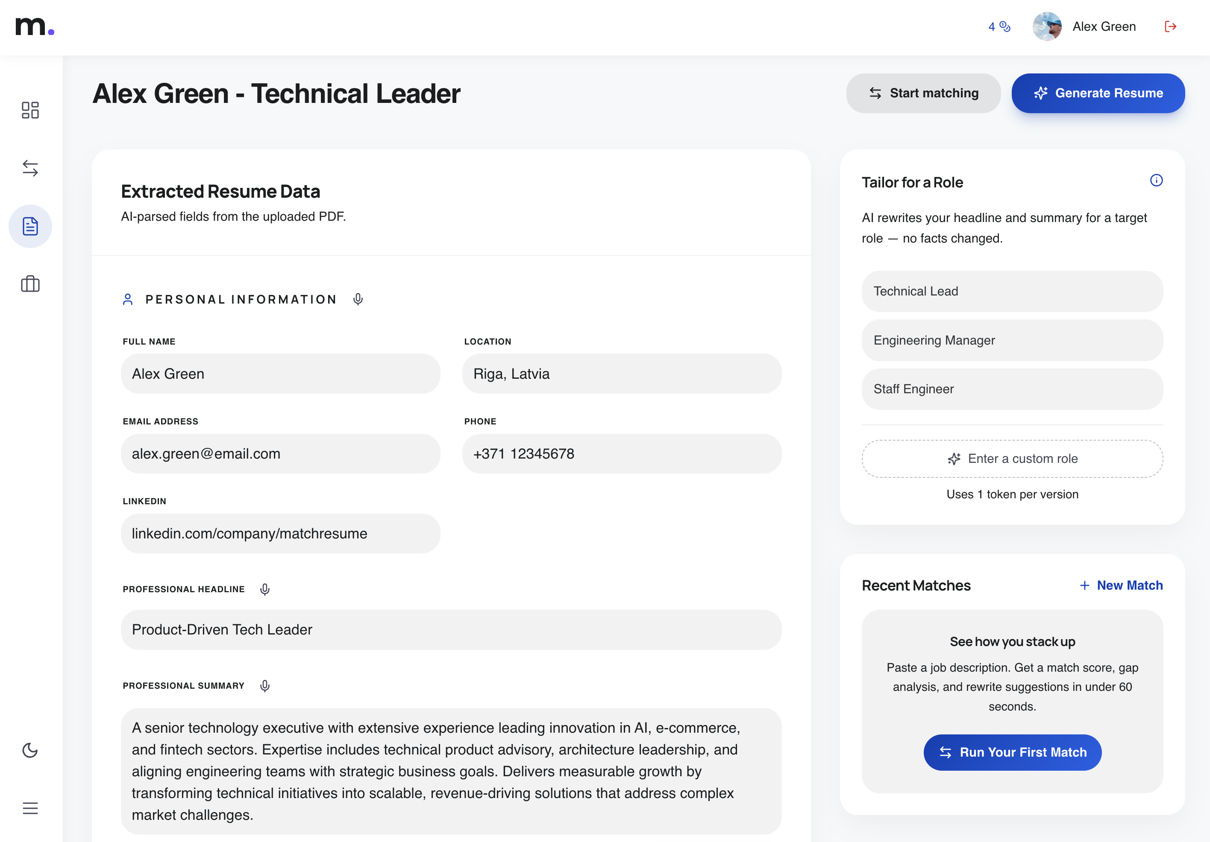Click the Start matching button
1210x842 pixels.
pyautogui.click(x=923, y=93)
